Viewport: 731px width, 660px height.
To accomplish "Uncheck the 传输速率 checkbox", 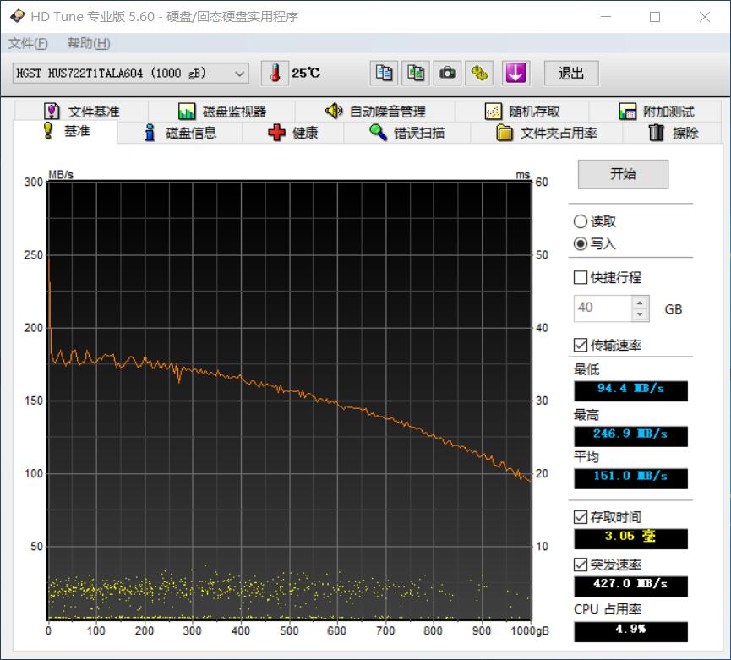I will click(x=581, y=346).
